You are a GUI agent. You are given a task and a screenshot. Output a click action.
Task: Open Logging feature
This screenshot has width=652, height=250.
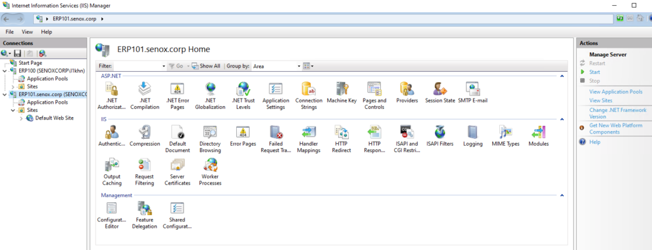473,135
